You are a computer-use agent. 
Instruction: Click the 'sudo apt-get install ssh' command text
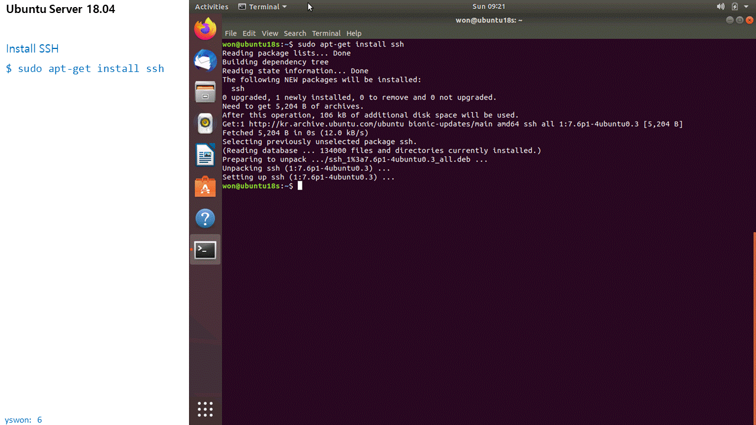point(91,68)
